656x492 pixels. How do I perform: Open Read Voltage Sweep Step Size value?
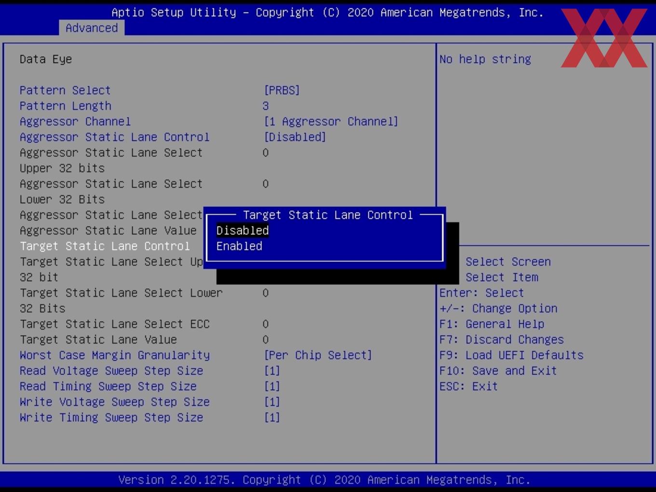click(272, 371)
